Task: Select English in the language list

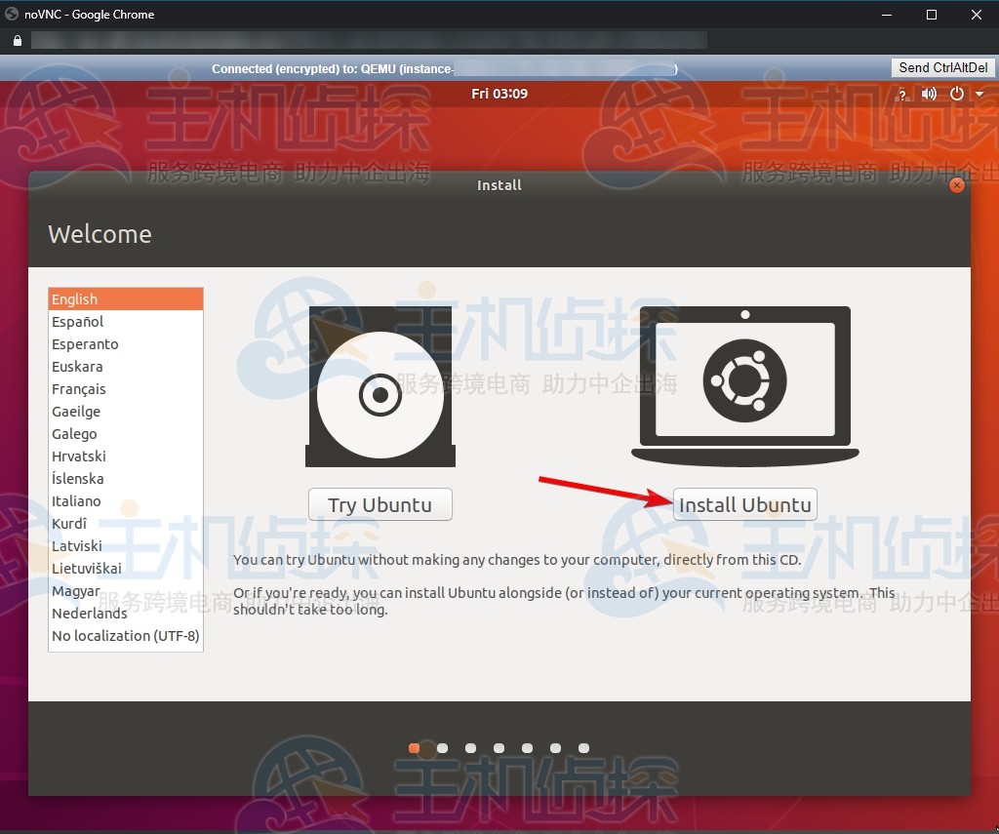Action: click(x=75, y=299)
